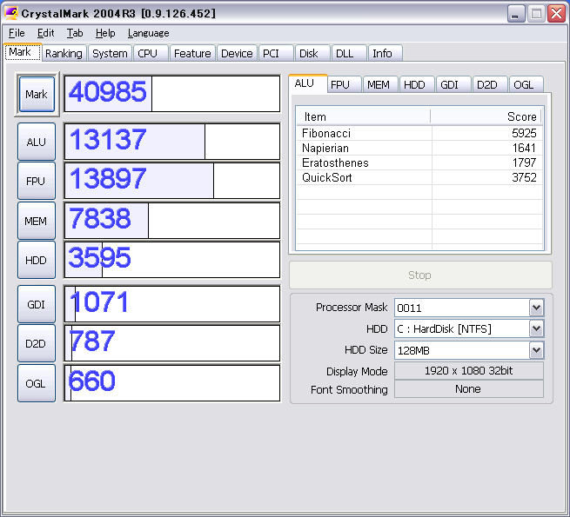Select the MEM results sub-tab
Screen dimensions: 570x517
click(380, 84)
